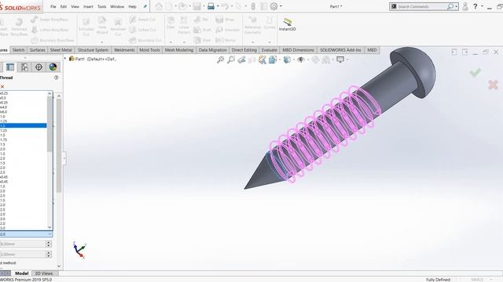
Task: Click the 6.00mm diameter input field
Action: coord(23,244)
